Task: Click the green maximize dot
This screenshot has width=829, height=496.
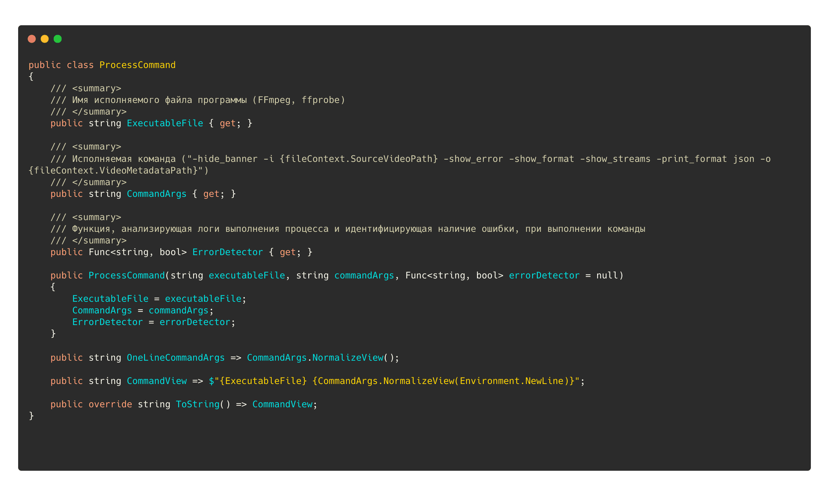Action: coord(58,39)
